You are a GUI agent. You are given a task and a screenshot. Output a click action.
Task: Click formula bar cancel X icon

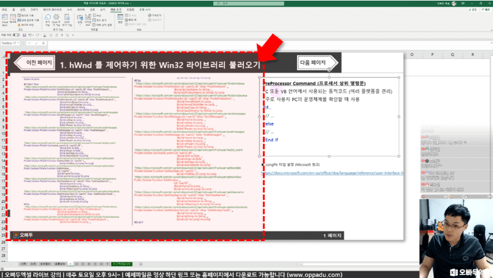point(29,43)
